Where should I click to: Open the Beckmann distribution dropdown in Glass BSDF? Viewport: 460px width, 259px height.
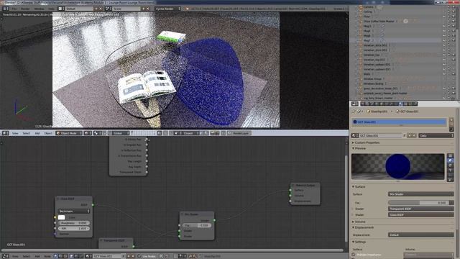tap(74, 212)
